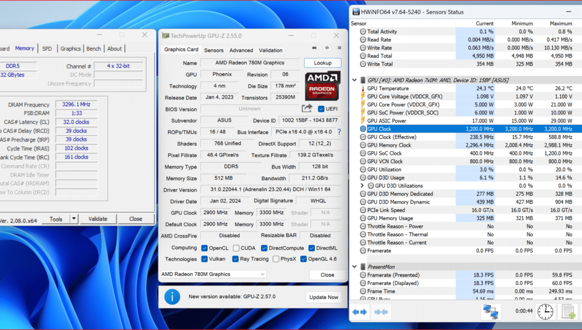
Task: Open the AMD Radeon 780M Graphics selector dropdown
Action: tap(213, 274)
